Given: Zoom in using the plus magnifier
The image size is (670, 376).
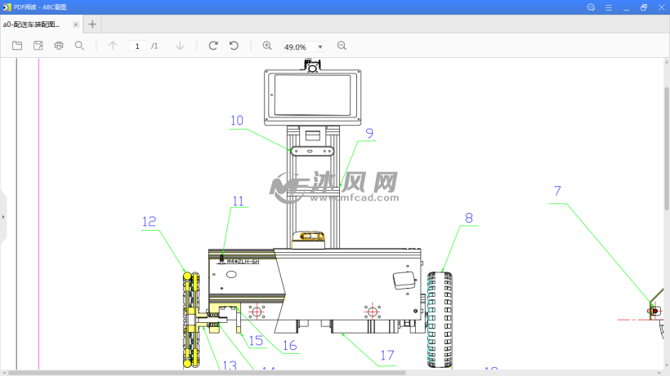Looking at the screenshot, I should [267, 46].
